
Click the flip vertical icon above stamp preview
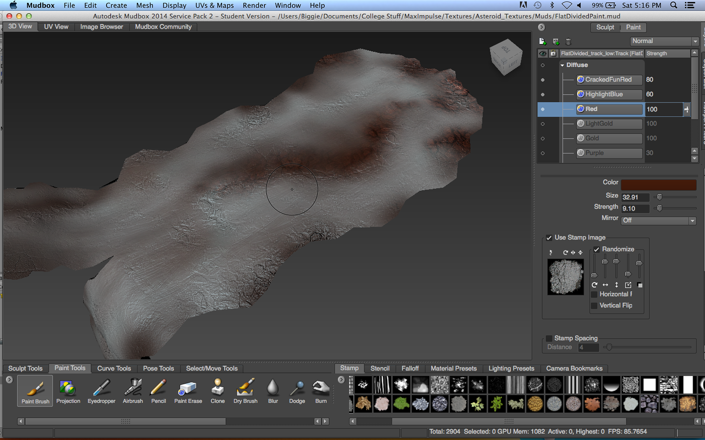click(580, 252)
